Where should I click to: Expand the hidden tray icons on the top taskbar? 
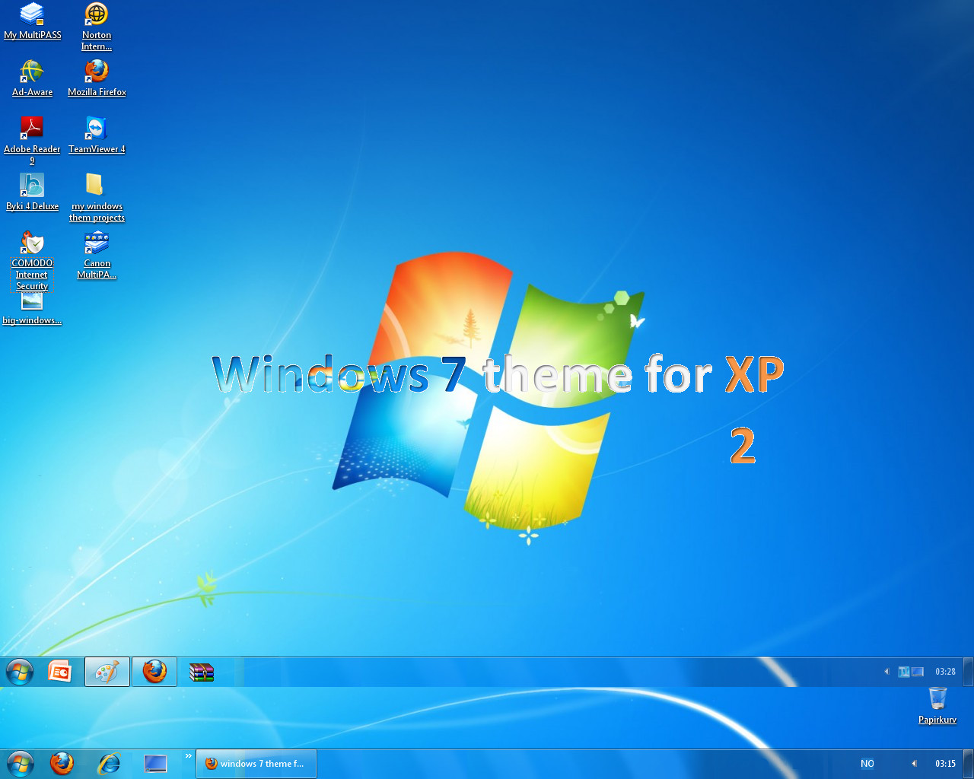click(x=886, y=672)
